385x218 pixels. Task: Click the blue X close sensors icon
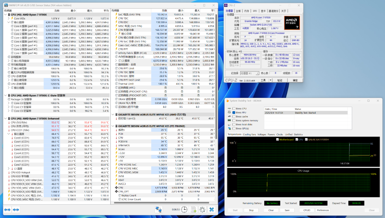(212, 209)
